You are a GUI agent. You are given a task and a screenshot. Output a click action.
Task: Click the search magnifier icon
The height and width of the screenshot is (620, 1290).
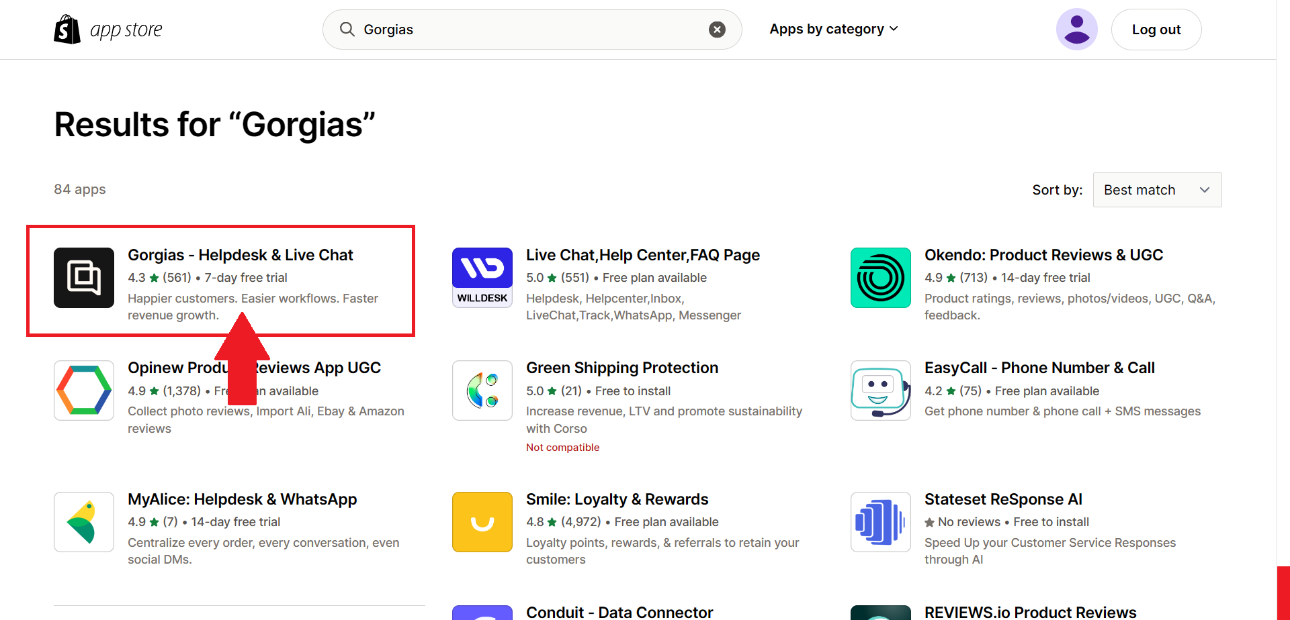pos(347,30)
